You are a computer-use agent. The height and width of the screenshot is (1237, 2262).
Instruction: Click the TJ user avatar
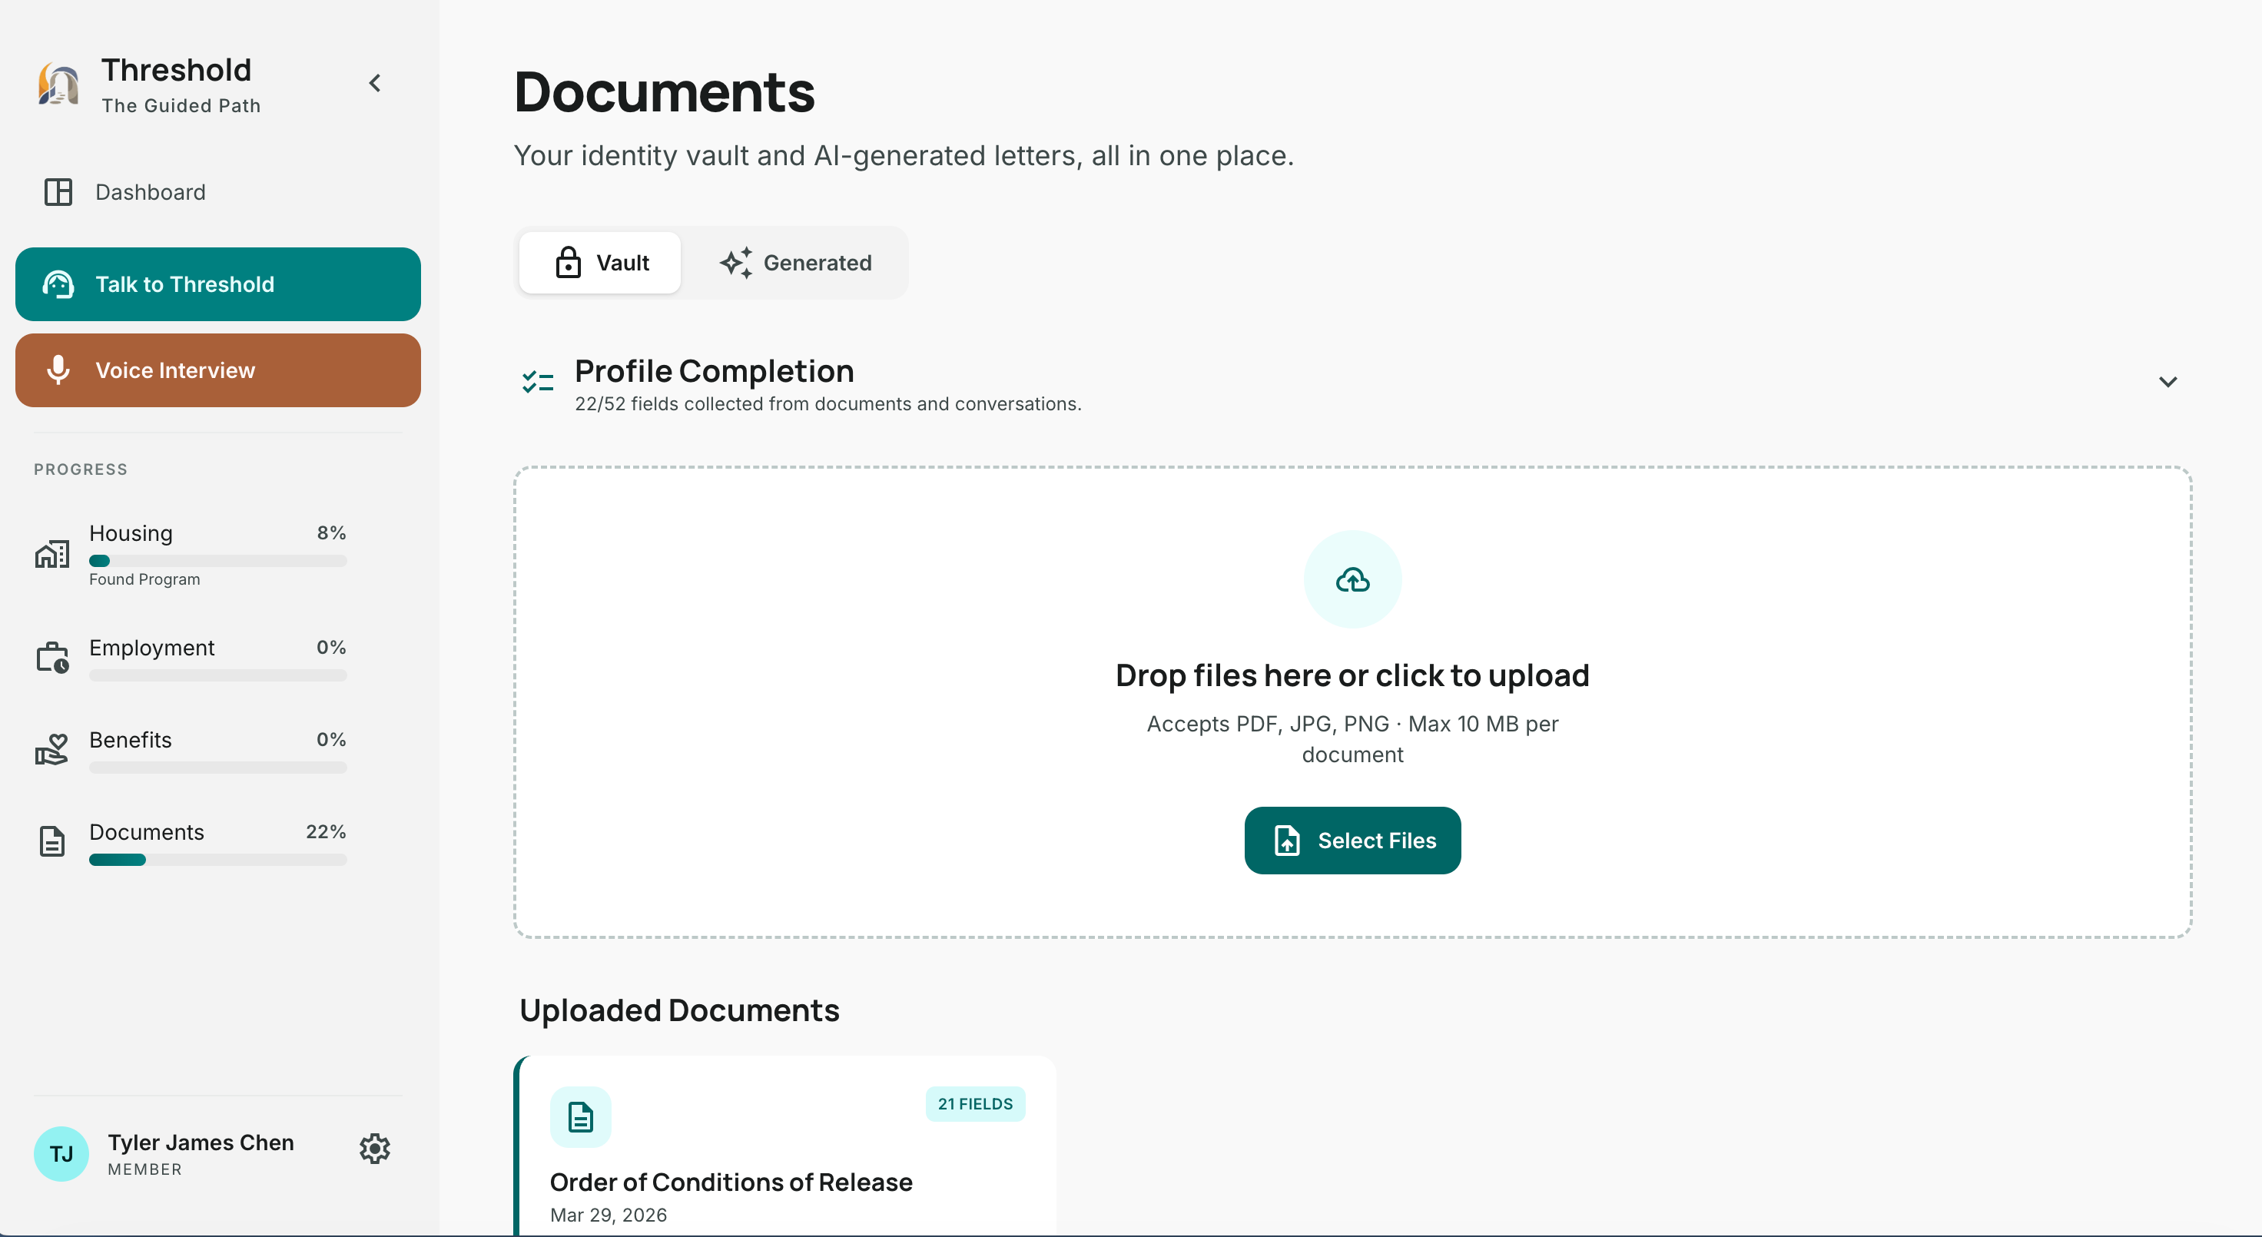(x=61, y=1153)
